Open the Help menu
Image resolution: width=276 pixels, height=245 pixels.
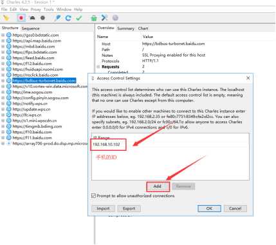point(78,9)
